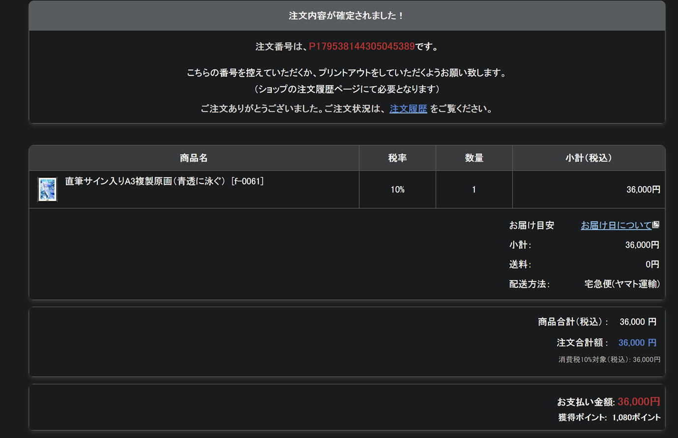The height and width of the screenshot is (438, 678).
Task: Click the 消費税10%対象(税込) tax note line
Action: click(x=609, y=360)
